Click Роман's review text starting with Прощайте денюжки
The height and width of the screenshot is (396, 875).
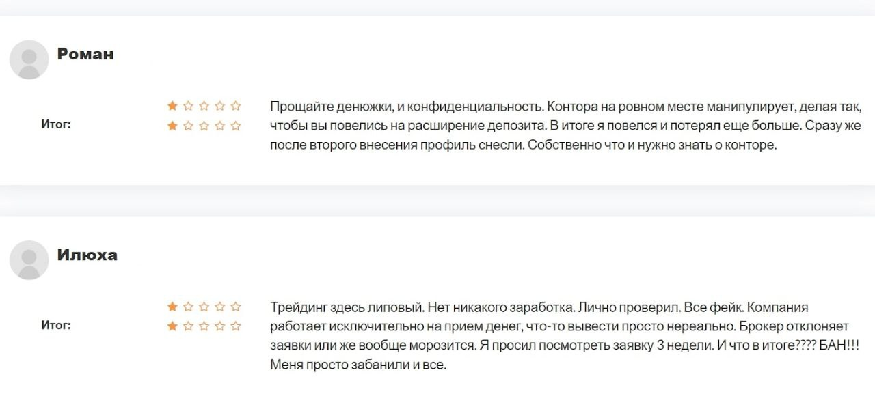coord(565,126)
